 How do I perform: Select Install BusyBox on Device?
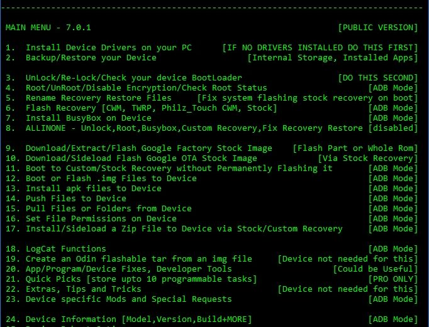point(88,118)
